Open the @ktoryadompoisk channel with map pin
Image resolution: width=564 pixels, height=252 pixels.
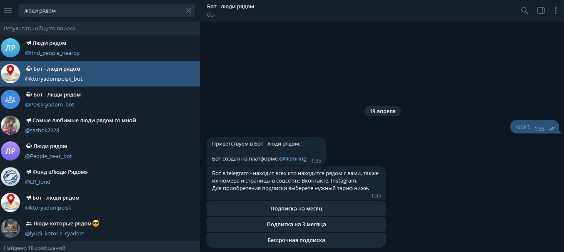[100, 203]
